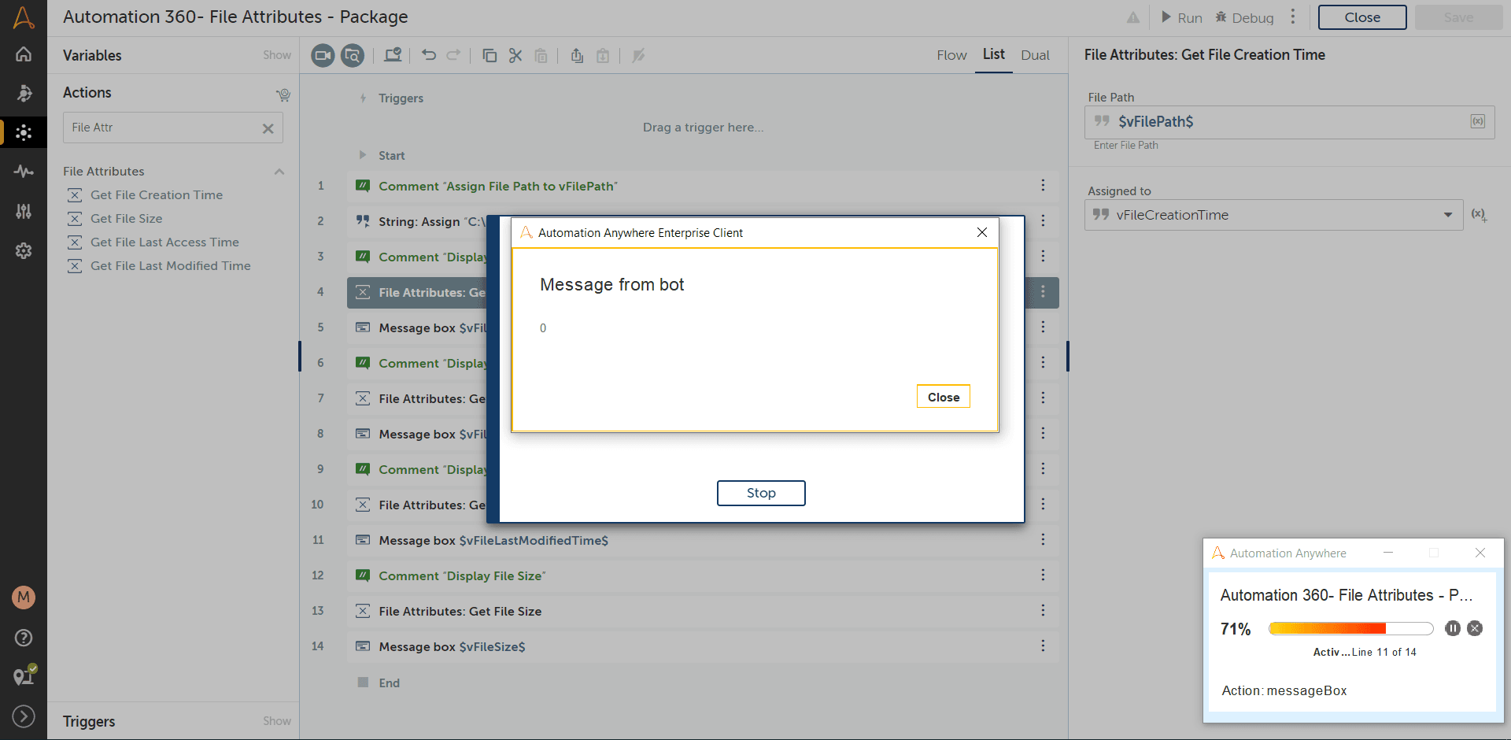This screenshot has width=1511, height=740.
Task: Select Get File Size action in palette
Action: (127, 219)
